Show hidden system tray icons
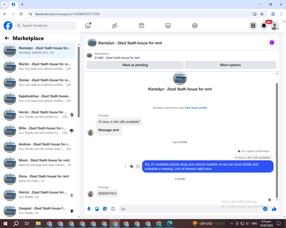The width and height of the screenshot is (286, 228). 231,223
